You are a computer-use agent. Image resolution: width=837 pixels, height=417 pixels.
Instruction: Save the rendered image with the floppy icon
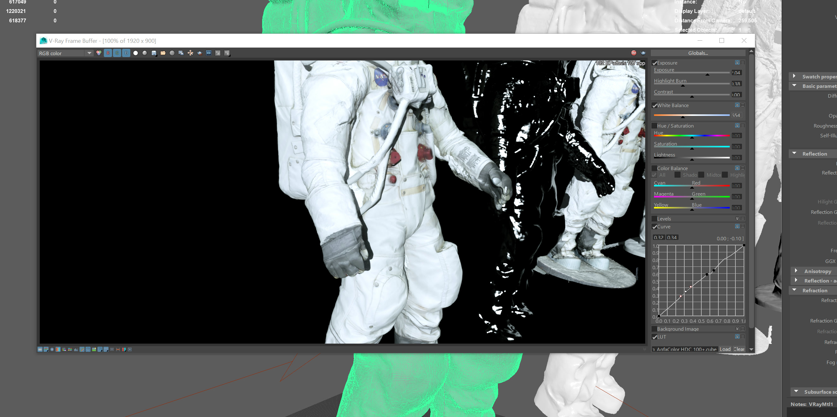(x=154, y=53)
